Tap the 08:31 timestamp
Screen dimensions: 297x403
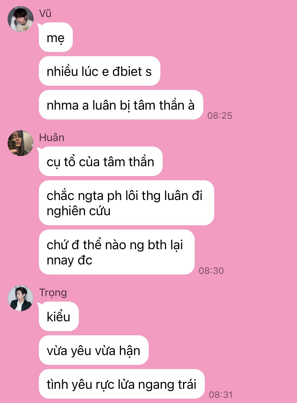click(x=221, y=395)
